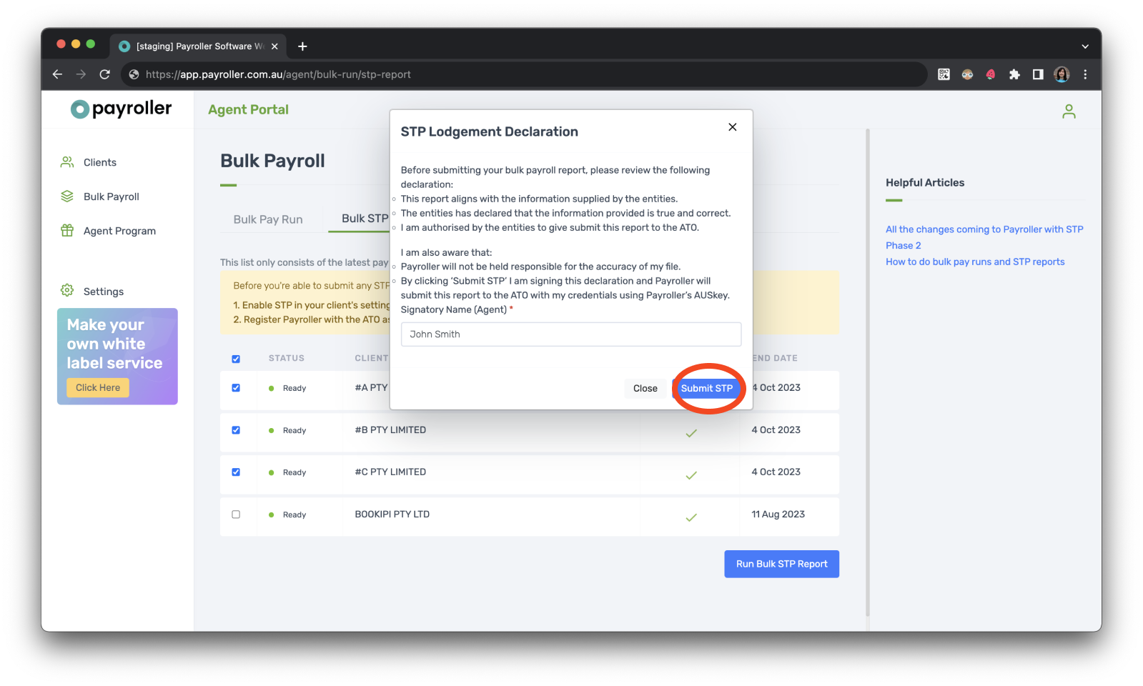Click the STATUS column header
Image resolution: width=1143 pixels, height=686 pixels.
pos(287,359)
